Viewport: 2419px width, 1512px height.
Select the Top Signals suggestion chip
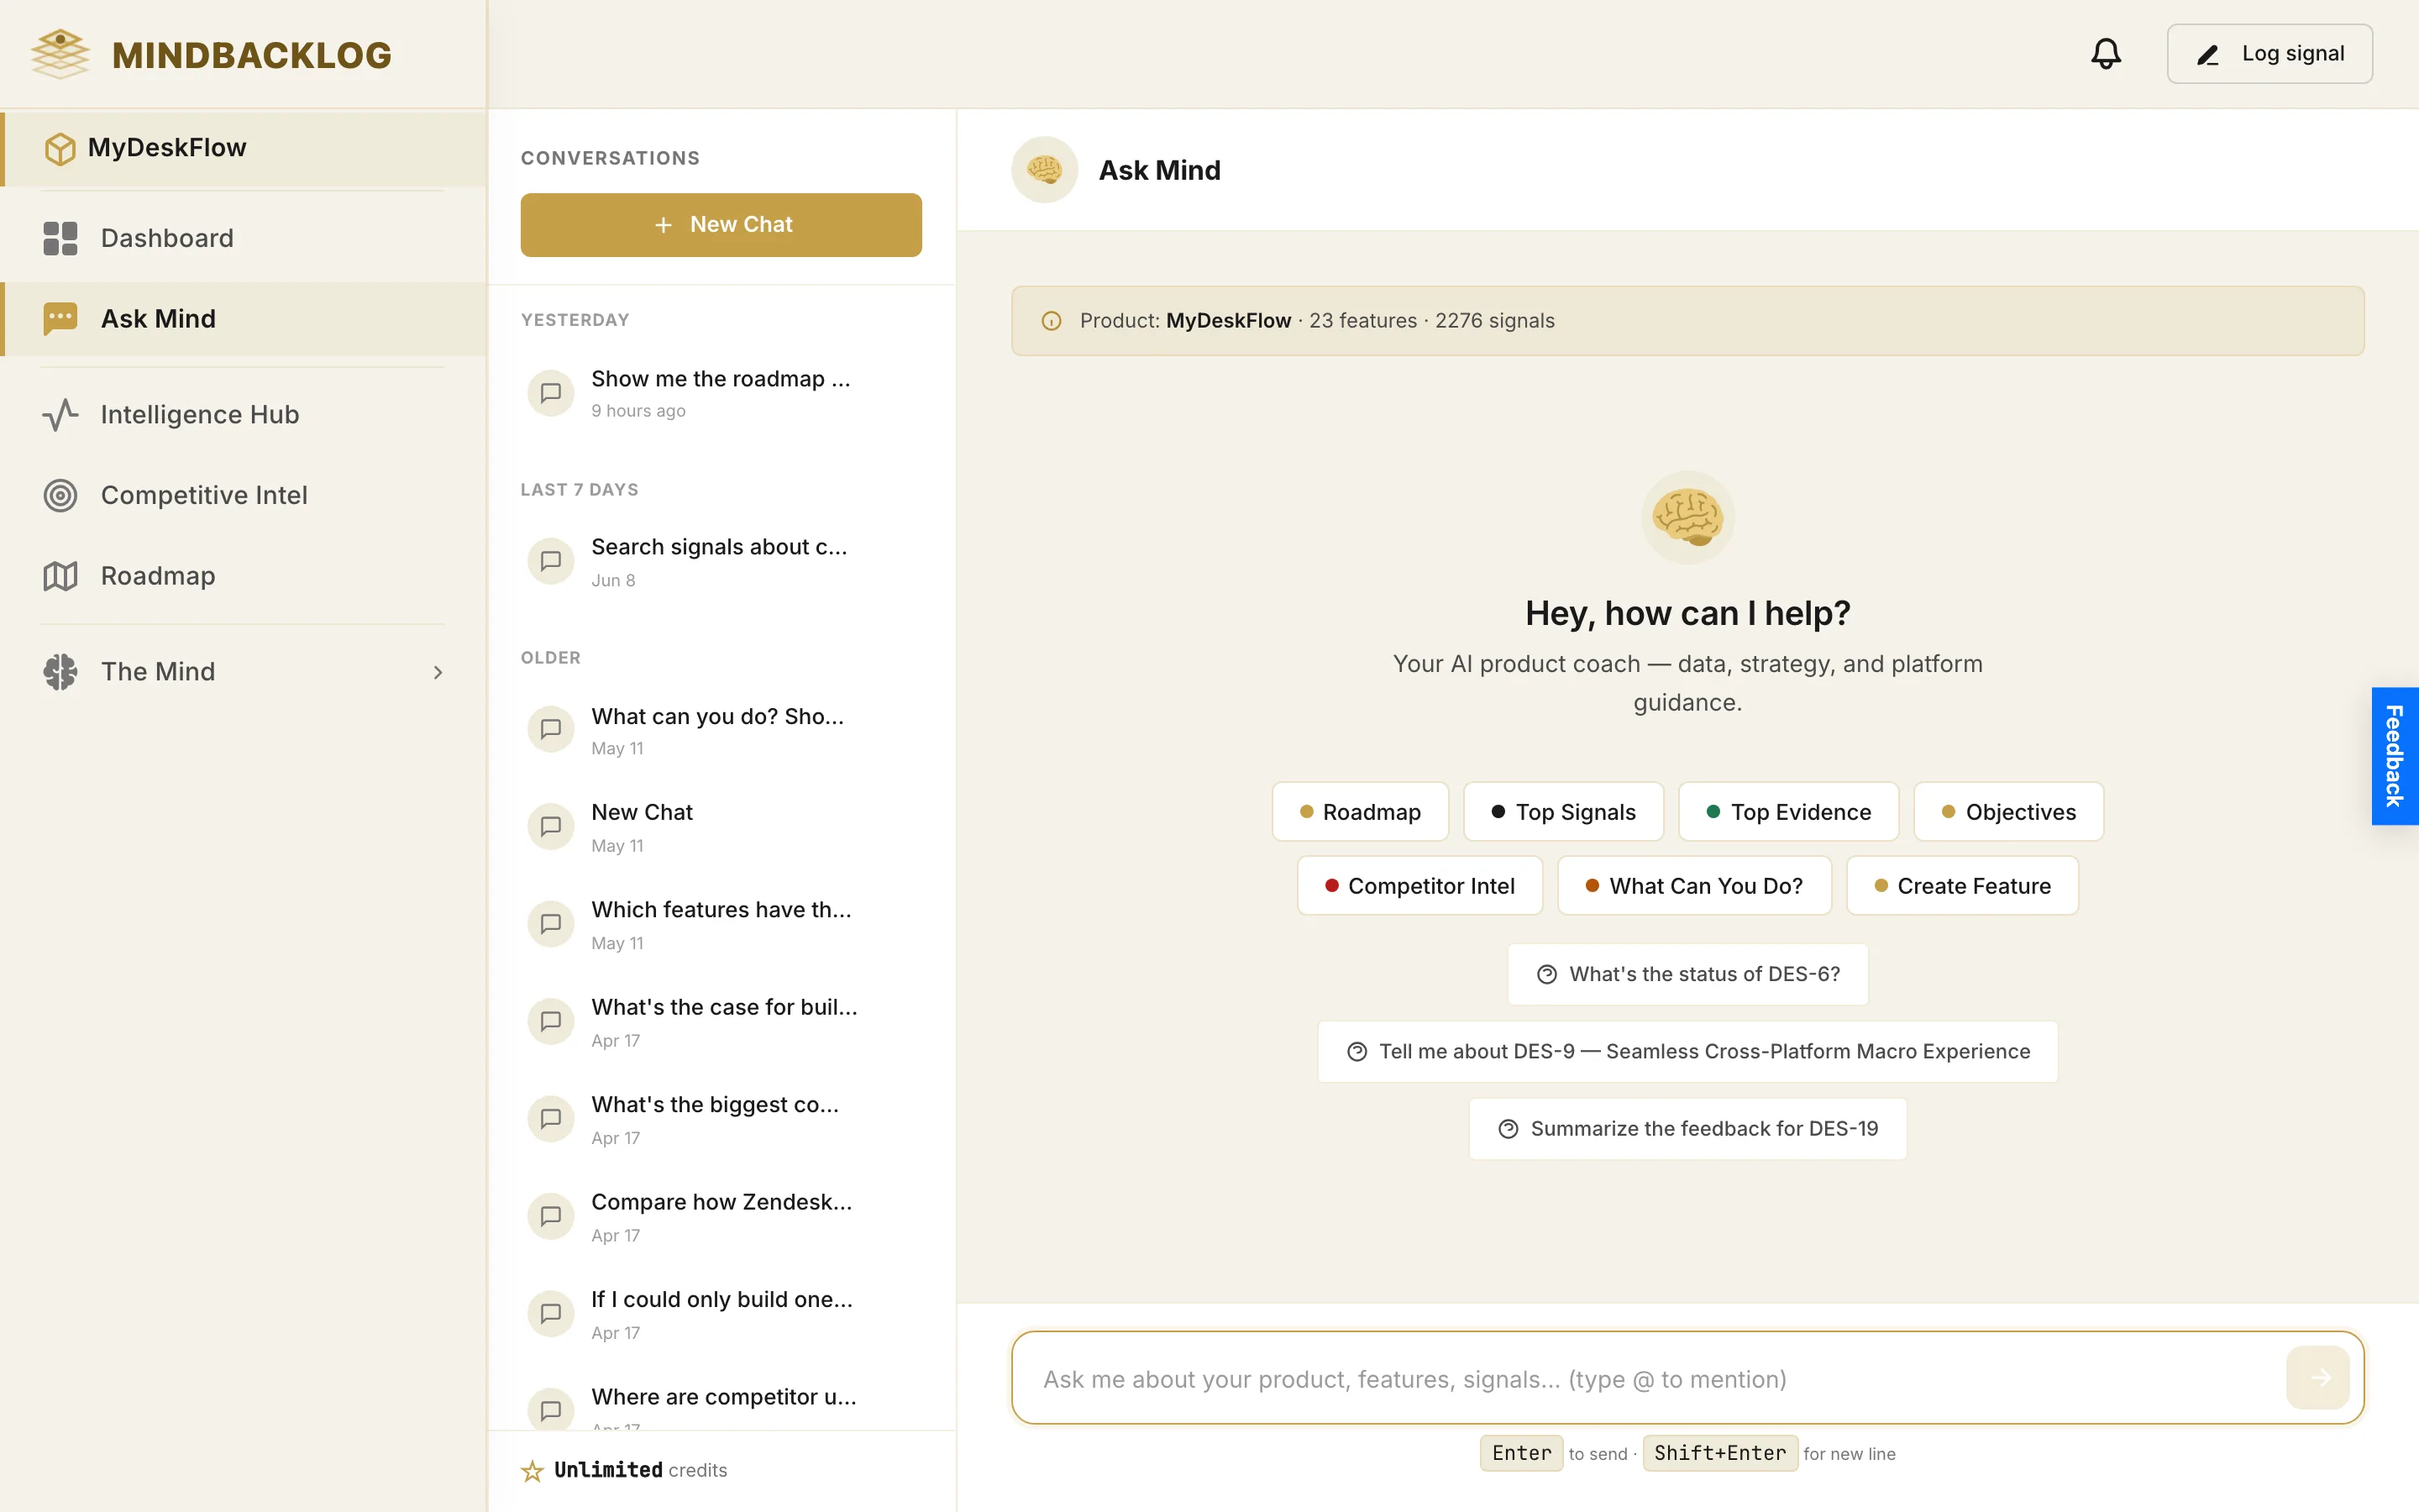pos(1563,812)
